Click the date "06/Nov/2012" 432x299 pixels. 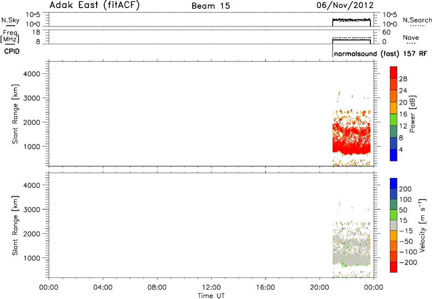[345, 5]
